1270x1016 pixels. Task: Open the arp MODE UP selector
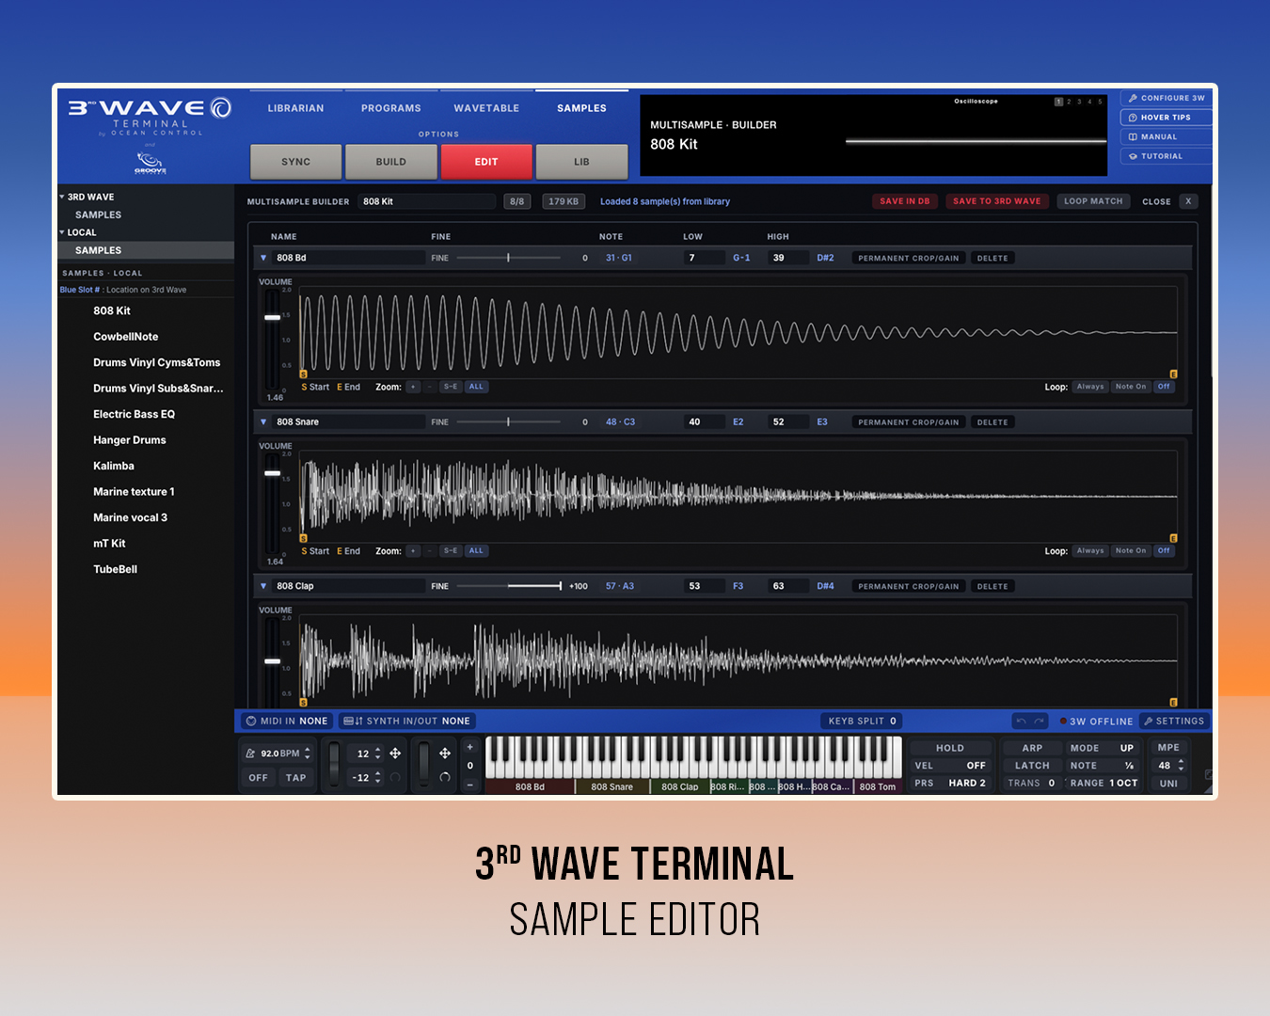1103,748
